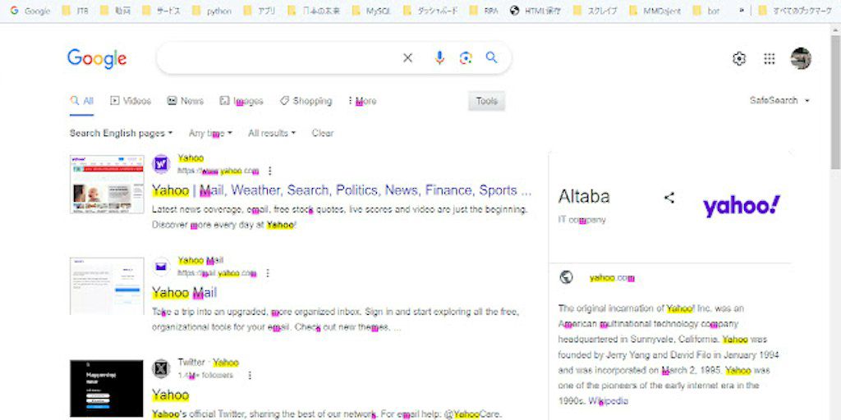Open the Twitter Yahoo page thumbnail
The image size is (841, 420).
click(107, 388)
